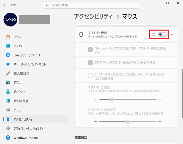Open ネットワークとインターネット settings
This screenshot has height=144, width=183.
coord(35,64)
